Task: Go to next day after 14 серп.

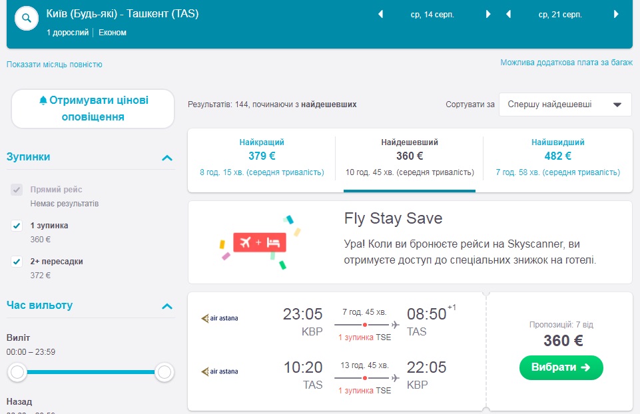Action: [x=488, y=14]
